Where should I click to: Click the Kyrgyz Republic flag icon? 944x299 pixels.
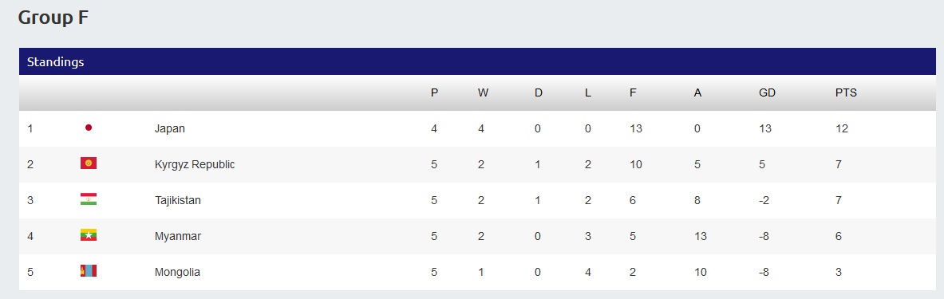[x=89, y=163]
